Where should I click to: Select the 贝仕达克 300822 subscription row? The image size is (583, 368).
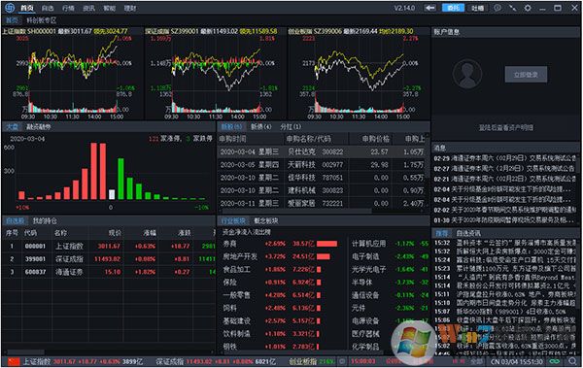[321, 151]
